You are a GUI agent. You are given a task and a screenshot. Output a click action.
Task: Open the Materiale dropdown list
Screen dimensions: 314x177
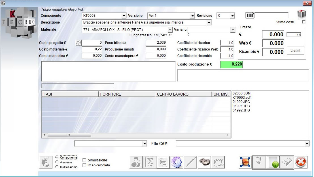coord(170,30)
